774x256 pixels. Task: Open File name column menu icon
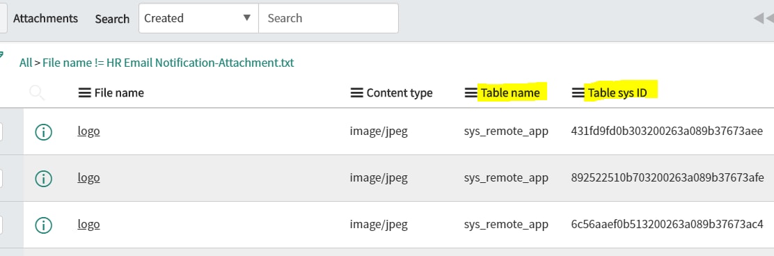[84, 93]
